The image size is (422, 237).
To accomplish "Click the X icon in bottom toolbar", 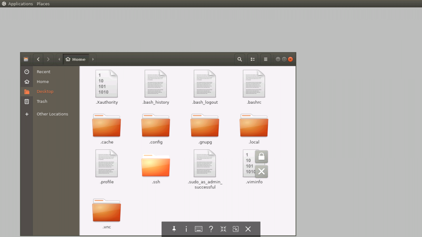I will 248,229.
